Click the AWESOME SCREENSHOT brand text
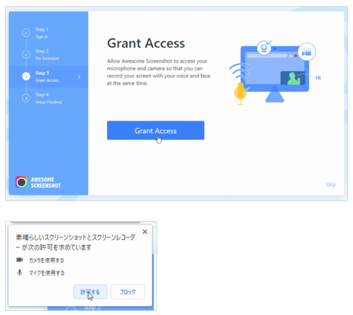This screenshot has height=315, width=353. click(46, 183)
